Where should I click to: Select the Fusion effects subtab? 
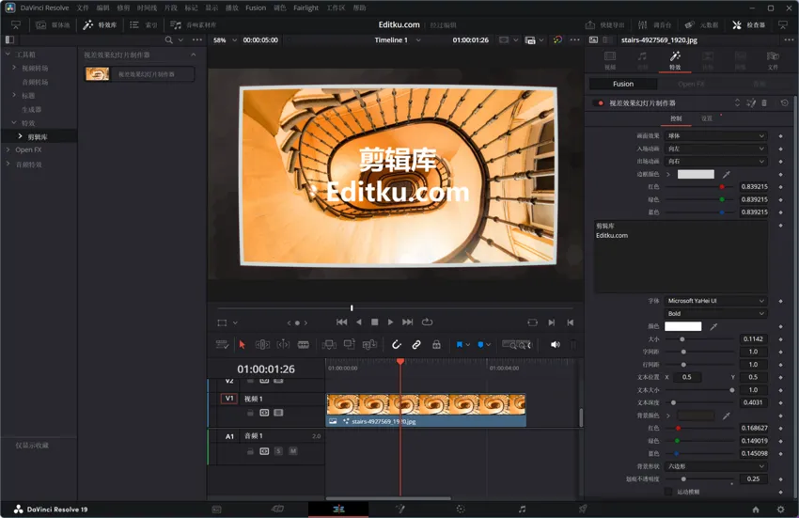point(622,84)
